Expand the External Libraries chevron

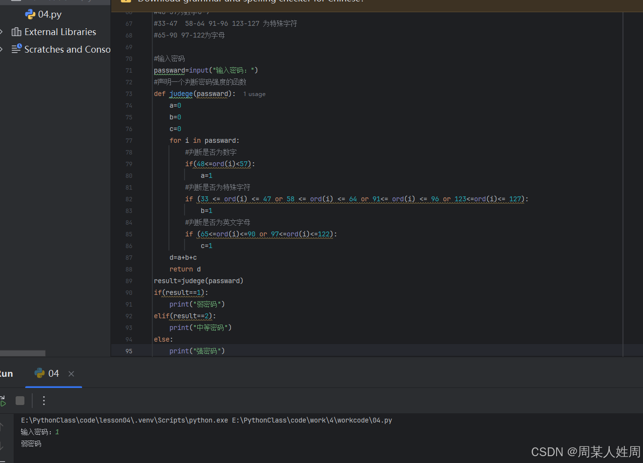click(x=2, y=32)
